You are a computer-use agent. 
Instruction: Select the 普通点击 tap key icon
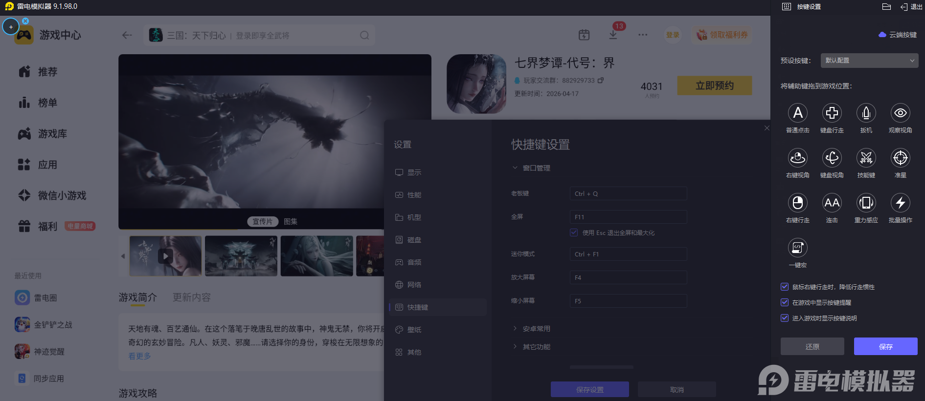point(797,113)
